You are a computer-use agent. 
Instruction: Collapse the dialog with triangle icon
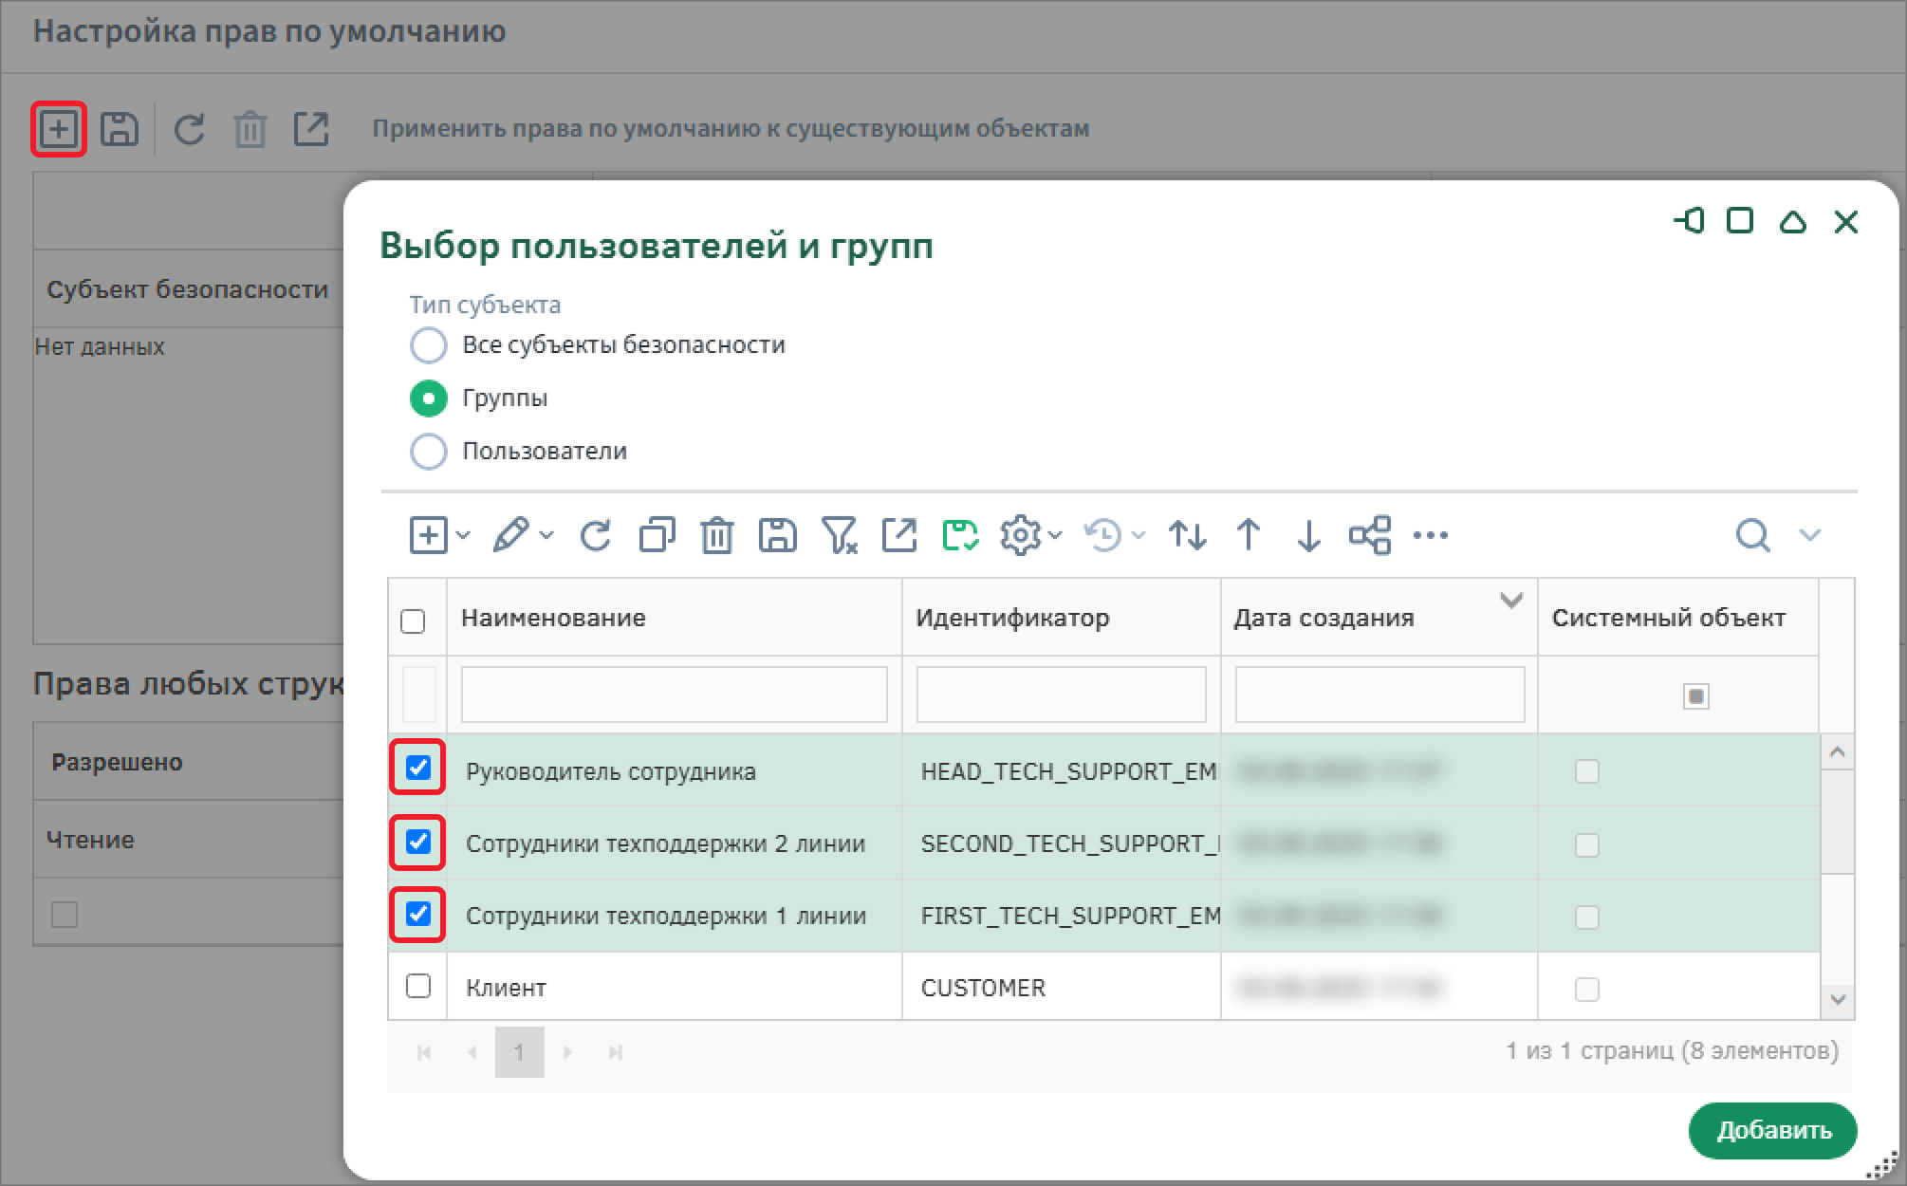click(1793, 221)
